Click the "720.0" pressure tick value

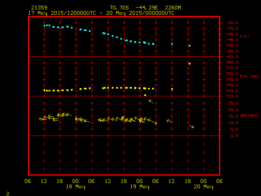232,96
